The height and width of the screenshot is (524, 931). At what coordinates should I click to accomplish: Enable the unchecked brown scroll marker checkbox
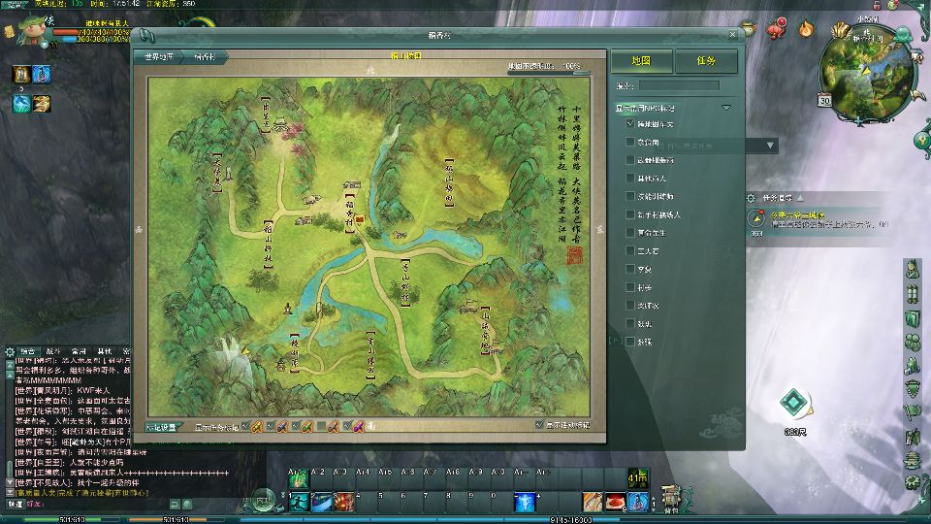[x=321, y=426]
